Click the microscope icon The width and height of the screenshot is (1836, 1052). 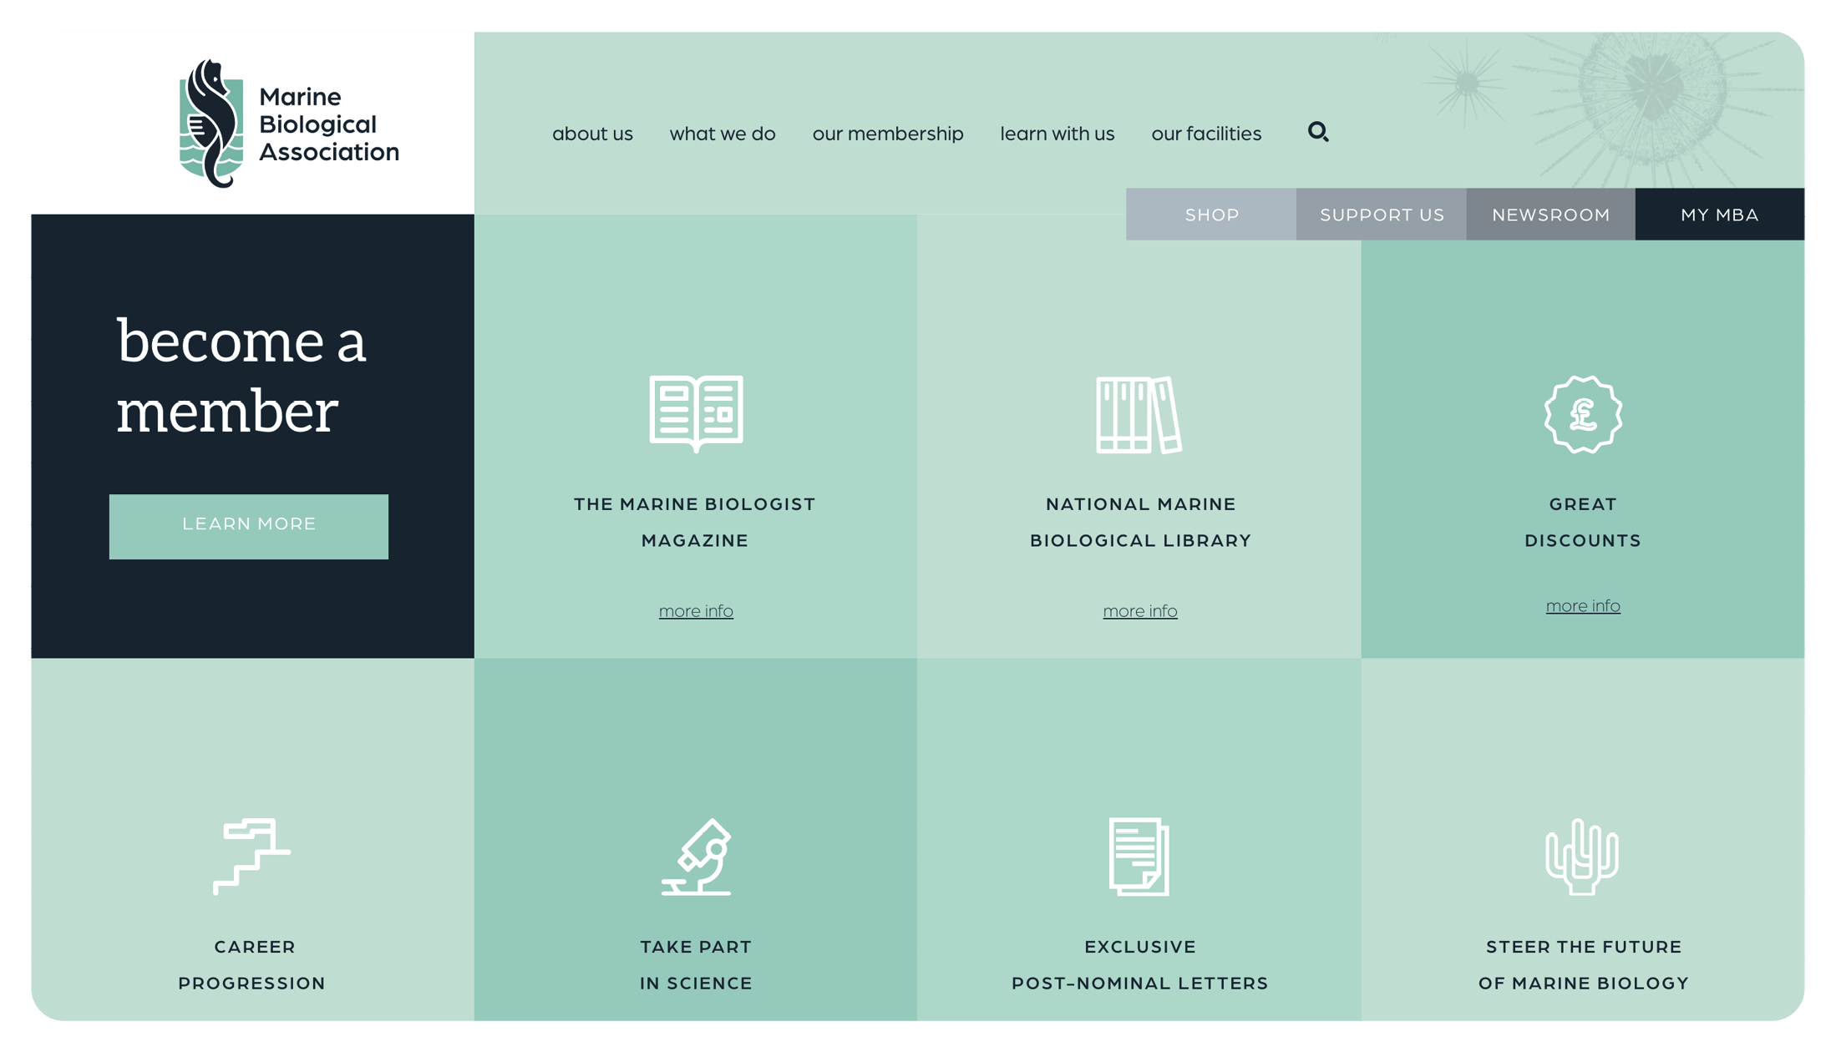697,857
